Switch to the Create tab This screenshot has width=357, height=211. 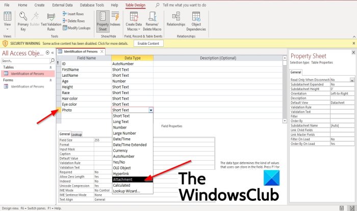(39, 5)
